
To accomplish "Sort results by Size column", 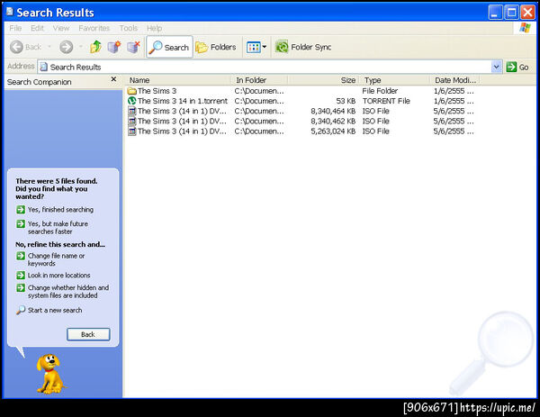I will pos(324,80).
